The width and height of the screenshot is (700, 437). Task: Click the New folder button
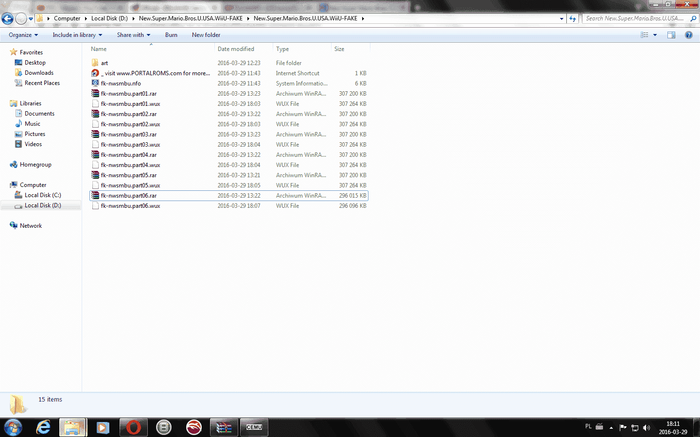pos(206,35)
